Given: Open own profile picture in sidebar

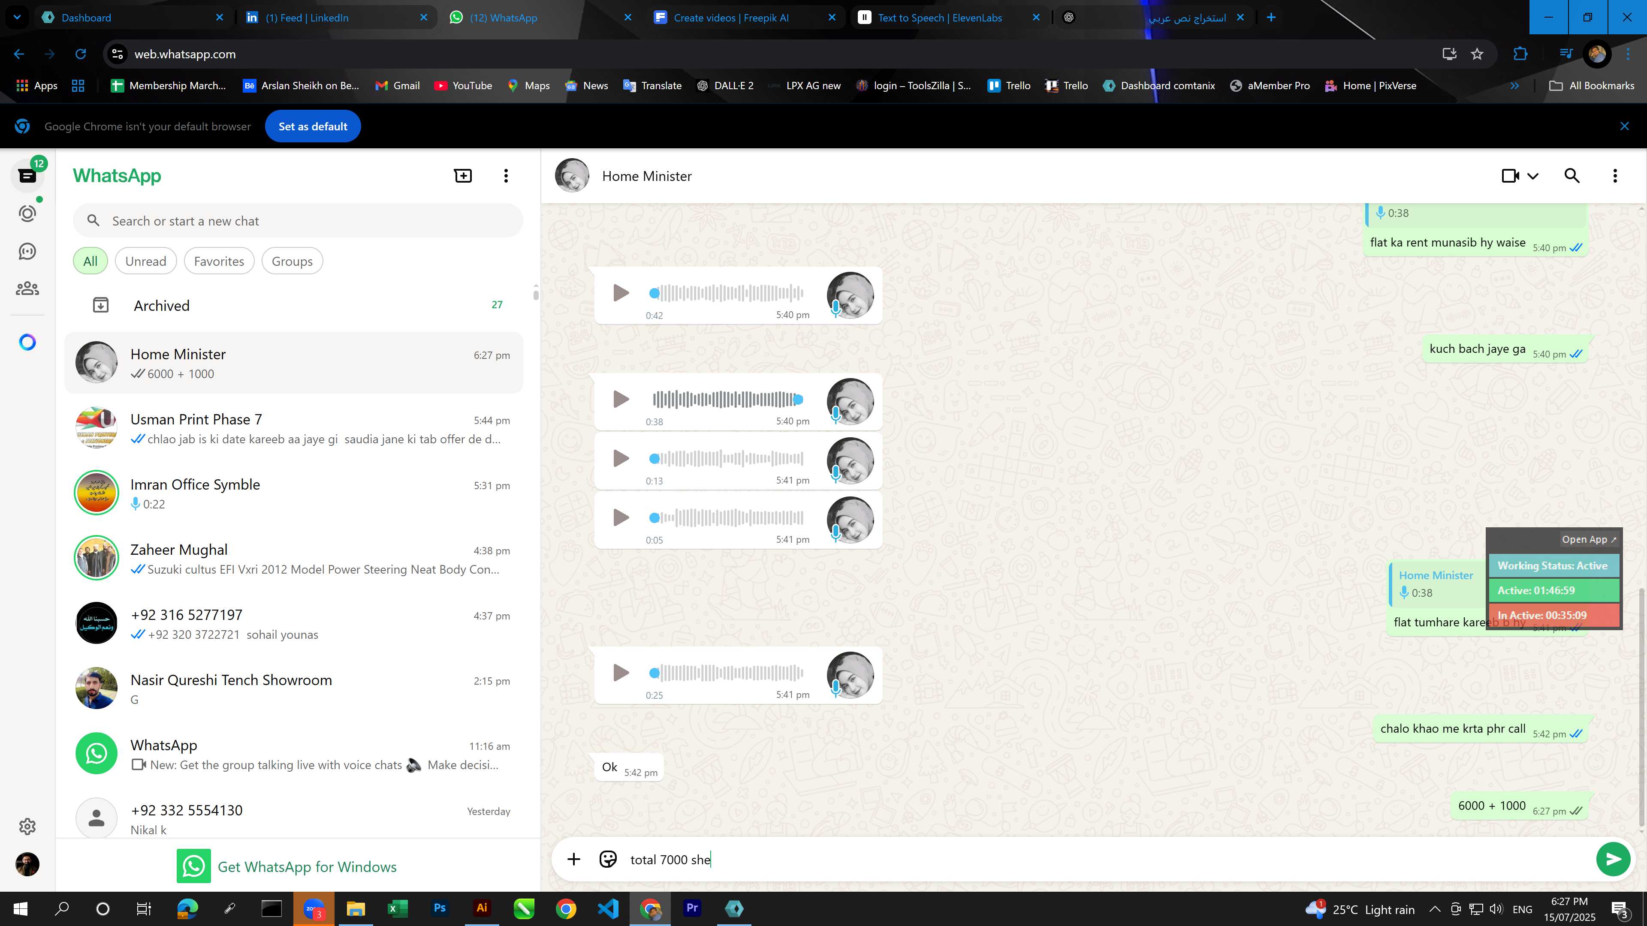Looking at the screenshot, I should coord(27,865).
